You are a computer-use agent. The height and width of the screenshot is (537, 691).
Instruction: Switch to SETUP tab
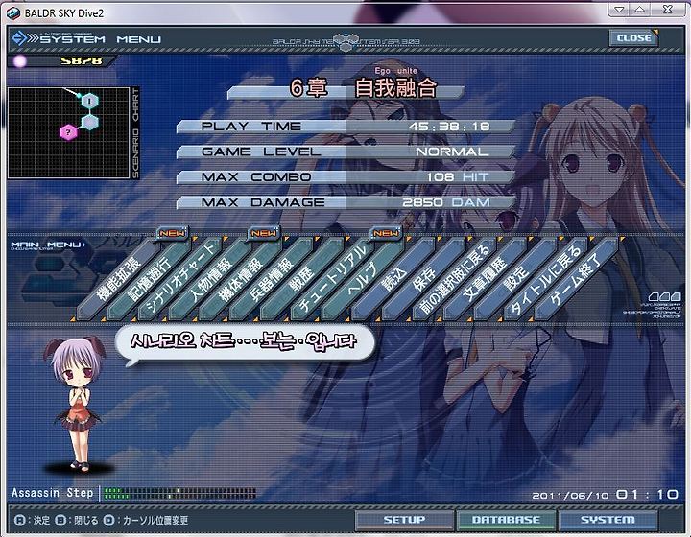tap(404, 520)
